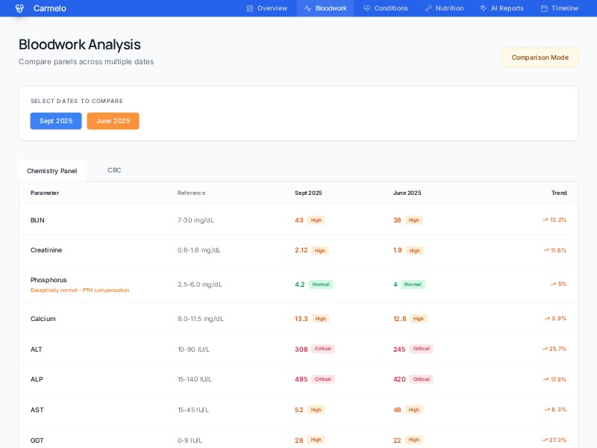This screenshot has width=597, height=448.
Task: Click the Phosphorus PTH compensation note
Action: (x=80, y=290)
